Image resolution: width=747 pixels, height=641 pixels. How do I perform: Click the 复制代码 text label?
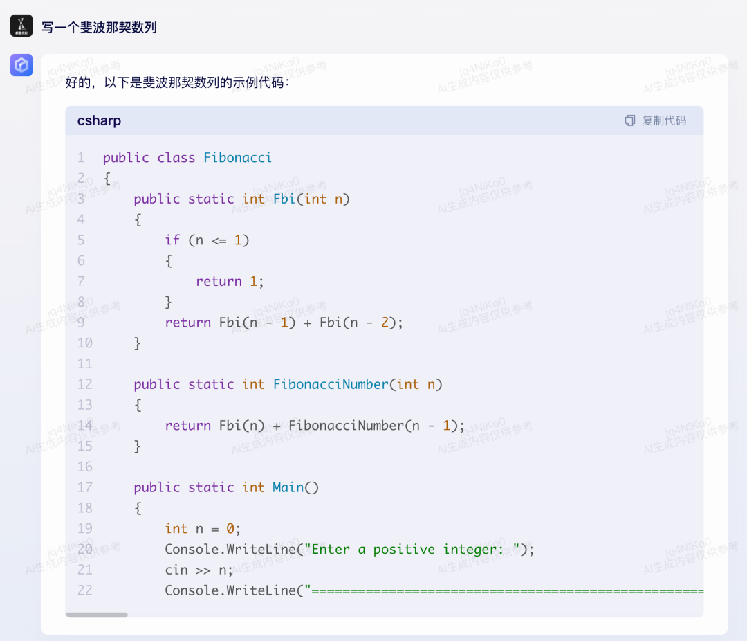(664, 120)
